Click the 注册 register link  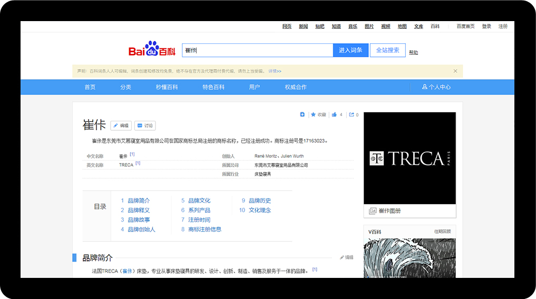pos(503,26)
